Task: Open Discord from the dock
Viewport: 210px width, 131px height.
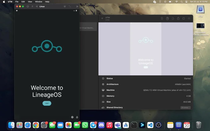Action: [x=101, y=125]
